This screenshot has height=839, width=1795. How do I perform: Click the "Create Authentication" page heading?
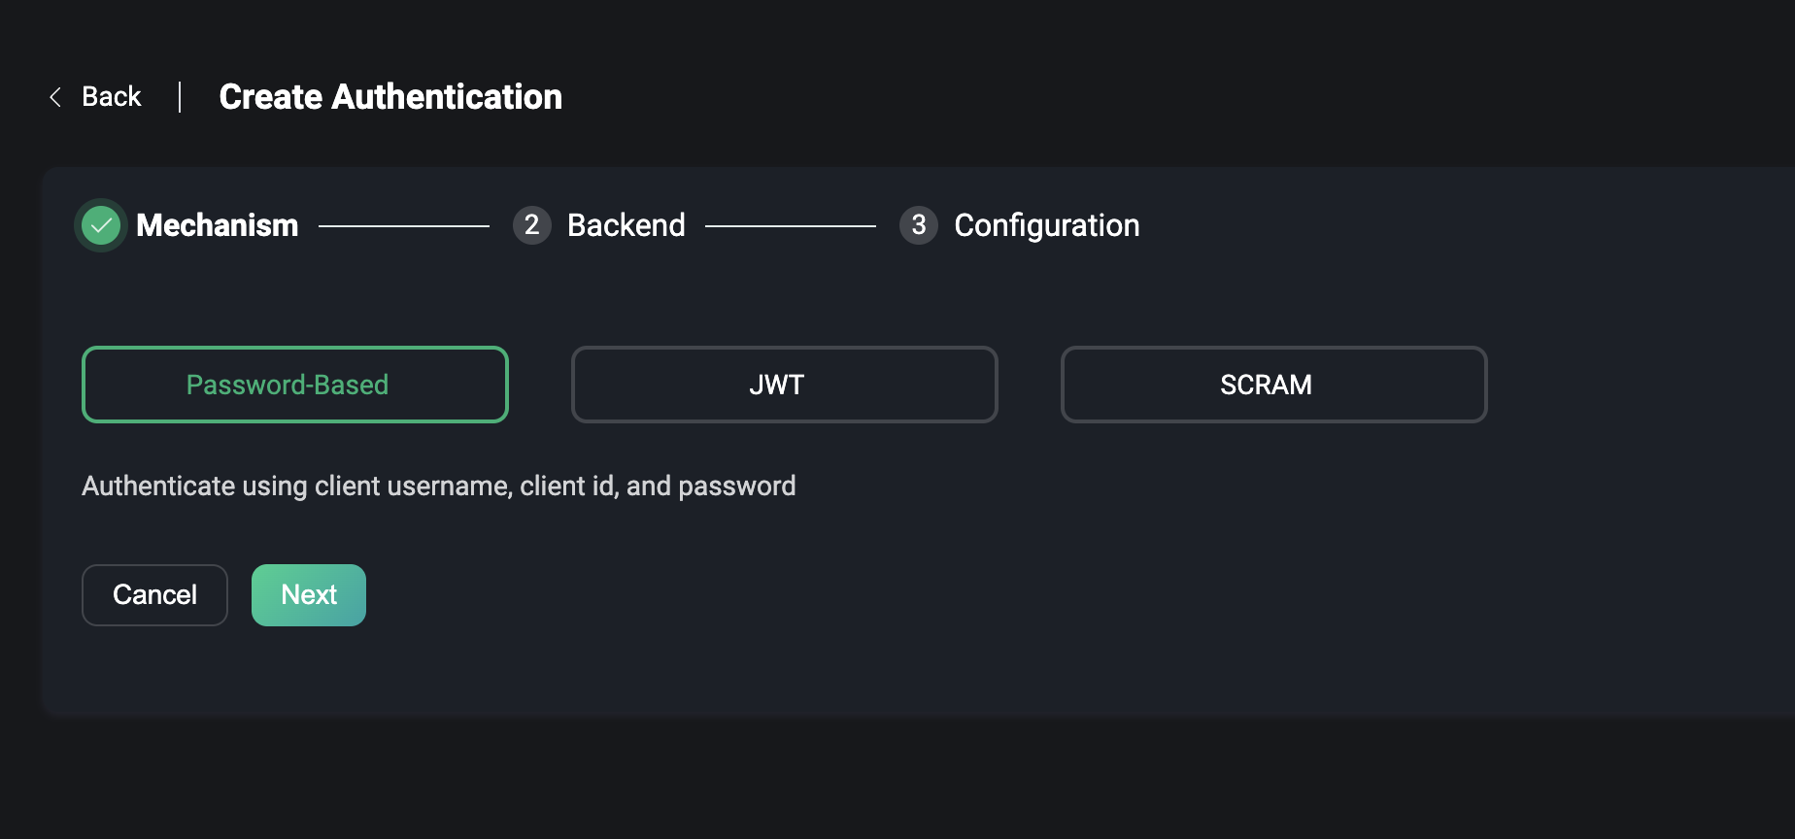(390, 97)
